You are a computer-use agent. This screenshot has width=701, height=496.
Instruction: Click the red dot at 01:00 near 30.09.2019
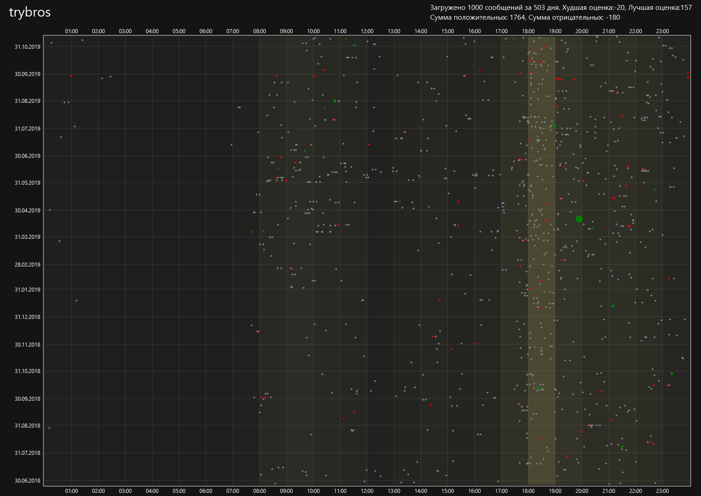71,76
